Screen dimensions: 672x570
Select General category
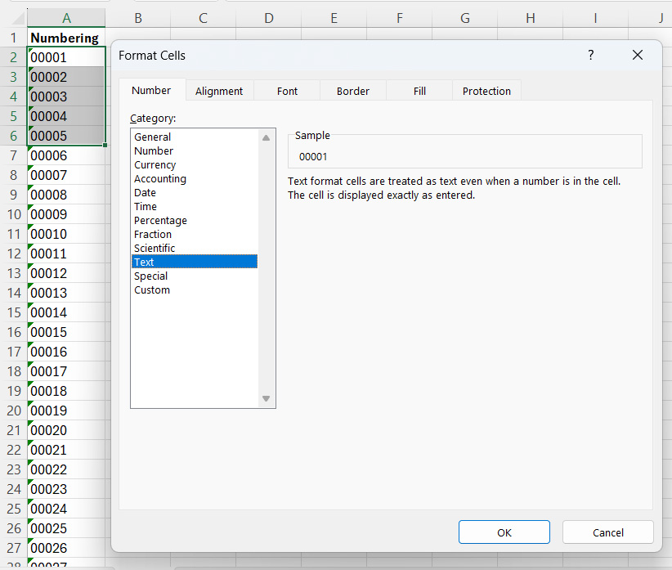tap(195, 137)
